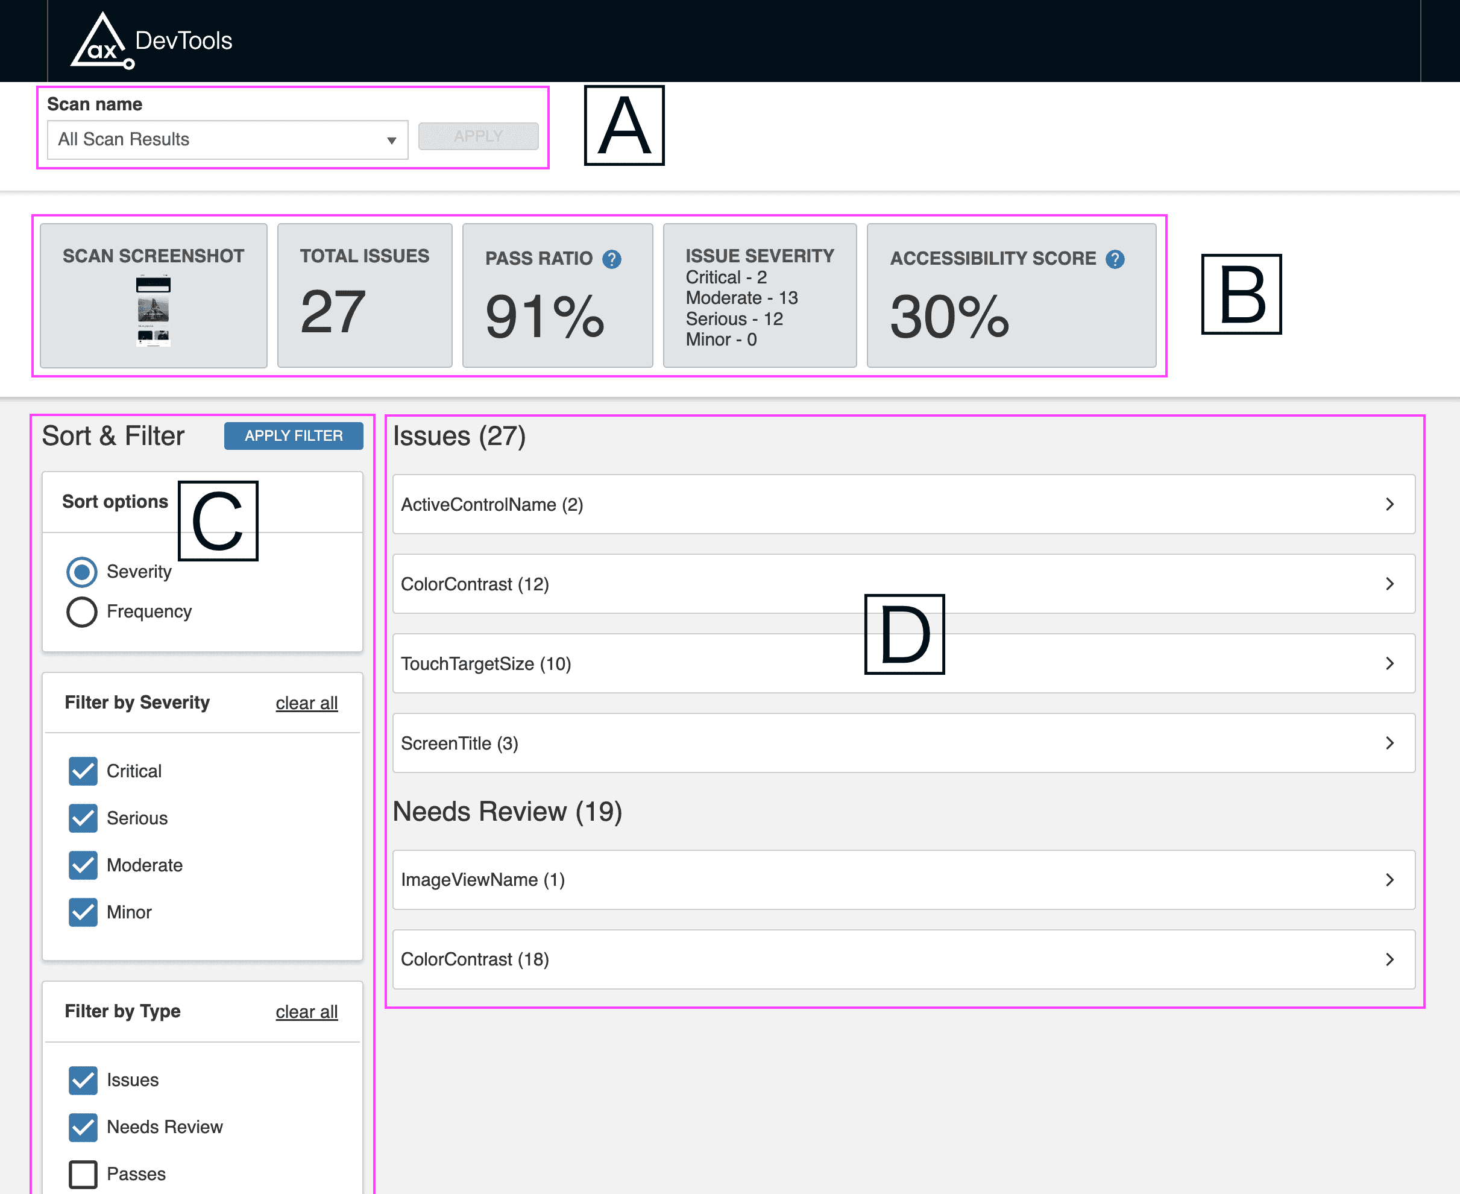
Task: Click Pass Ratio help question icon
Action: 611,259
